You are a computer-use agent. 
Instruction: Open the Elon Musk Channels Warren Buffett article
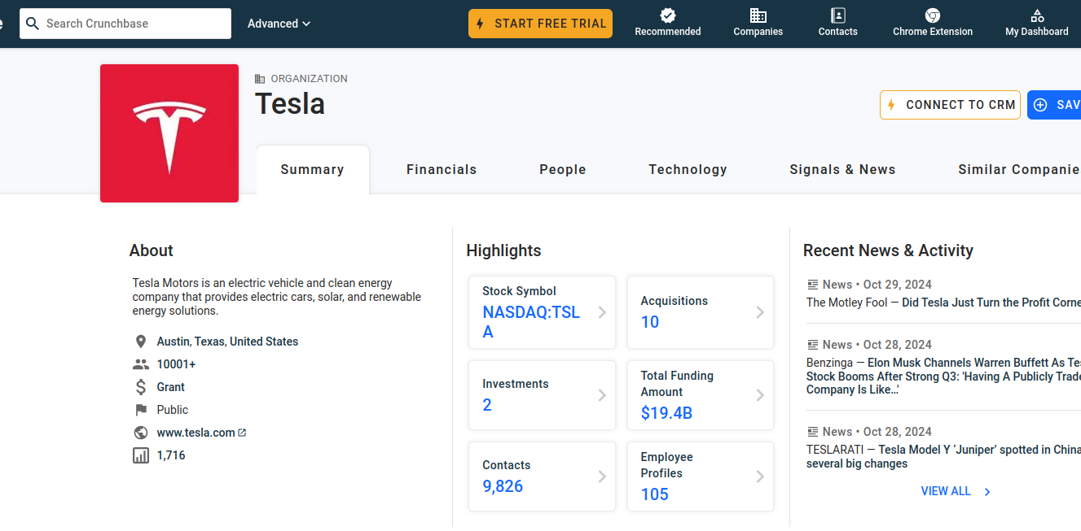pyautogui.click(x=943, y=376)
